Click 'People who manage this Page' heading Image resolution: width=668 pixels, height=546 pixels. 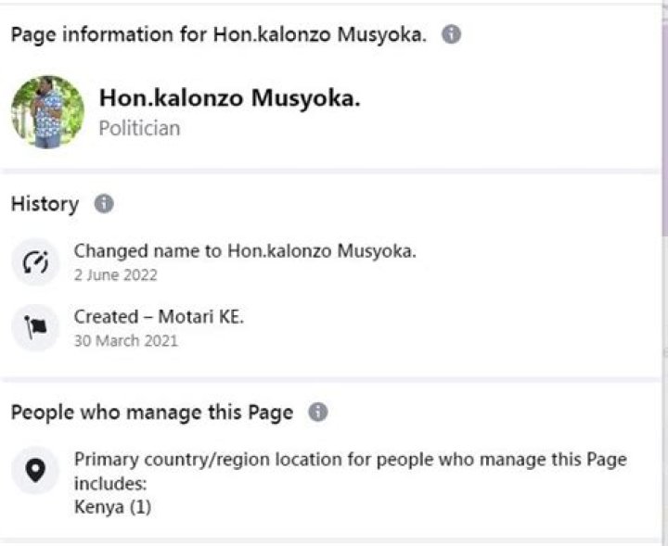tap(151, 413)
